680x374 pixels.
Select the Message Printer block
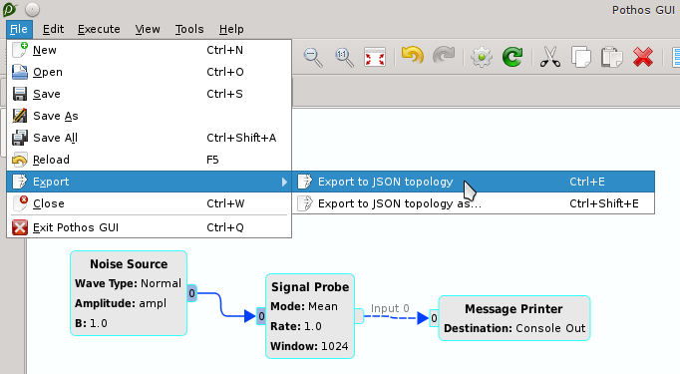pyautogui.click(x=514, y=318)
